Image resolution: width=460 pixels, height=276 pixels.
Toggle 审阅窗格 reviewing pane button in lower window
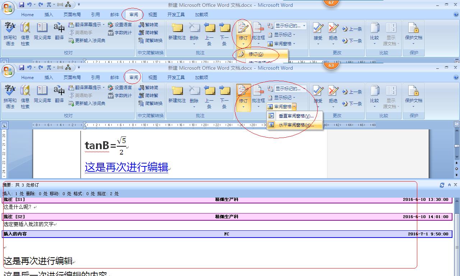click(x=279, y=107)
